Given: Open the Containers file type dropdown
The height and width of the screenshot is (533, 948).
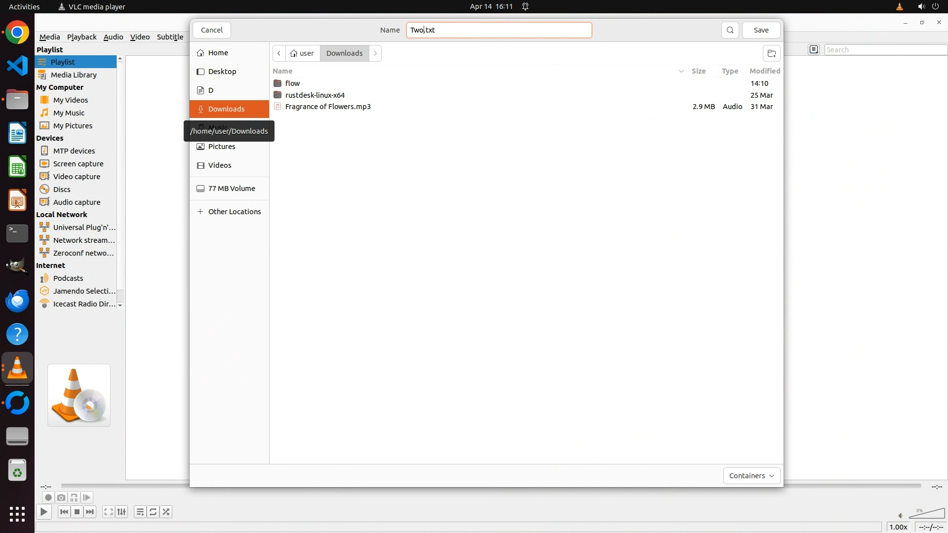Looking at the screenshot, I should pos(751,476).
